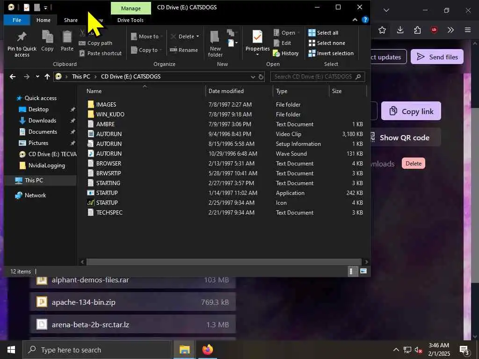This screenshot has height=359, width=479.
Task: Open the Drive Tools tab
Action: click(131, 20)
